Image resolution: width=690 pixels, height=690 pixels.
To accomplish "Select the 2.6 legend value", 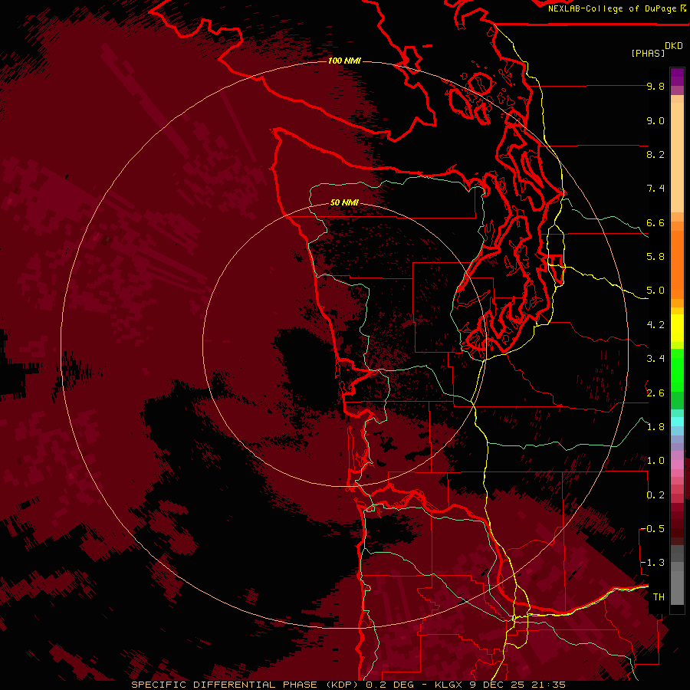I will coord(655,393).
